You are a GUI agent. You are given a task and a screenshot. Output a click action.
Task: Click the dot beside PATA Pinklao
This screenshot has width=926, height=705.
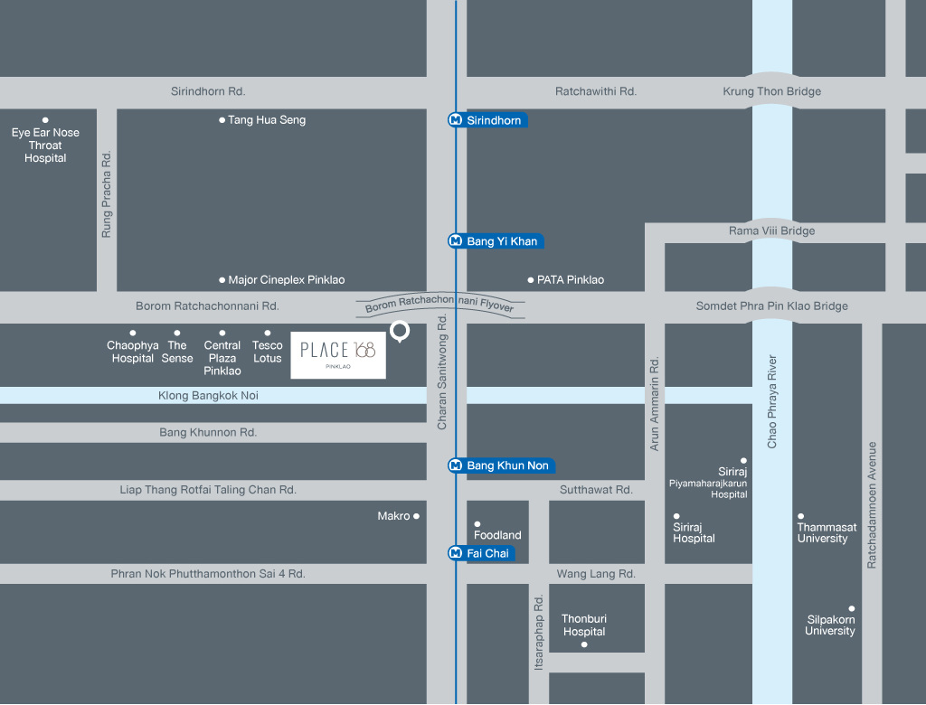531,280
